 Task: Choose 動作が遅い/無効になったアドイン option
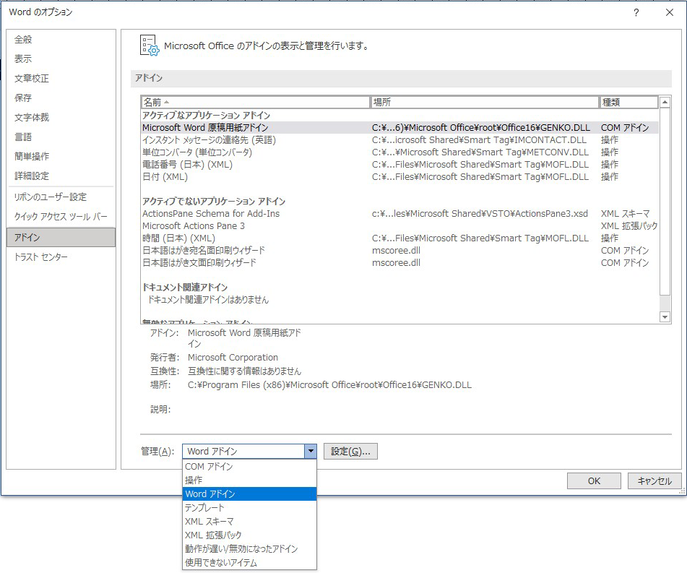pos(249,548)
